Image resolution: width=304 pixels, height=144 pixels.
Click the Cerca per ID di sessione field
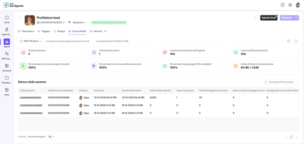pos(281,82)
